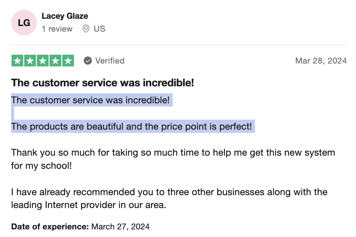
Task: Click the fifth green rating star
Action: point(68,61)
